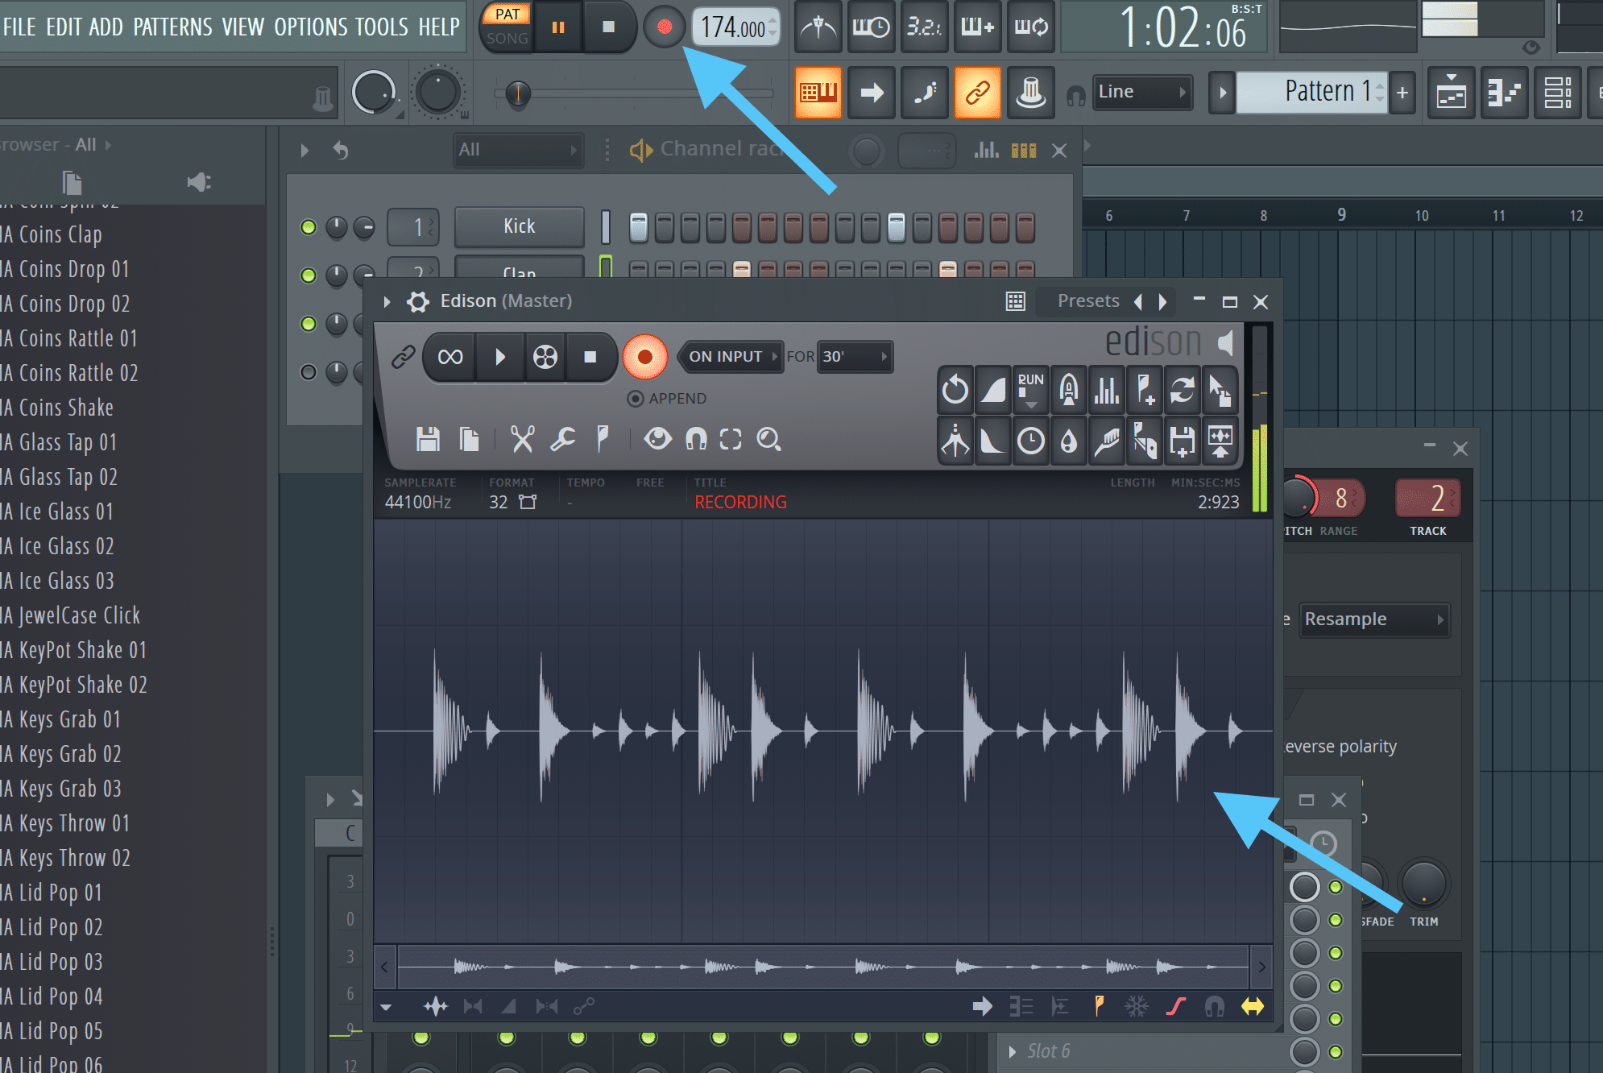The image size is (1603, 1073).
Task: Click the Edison gear settings icon
Action: 418,301
